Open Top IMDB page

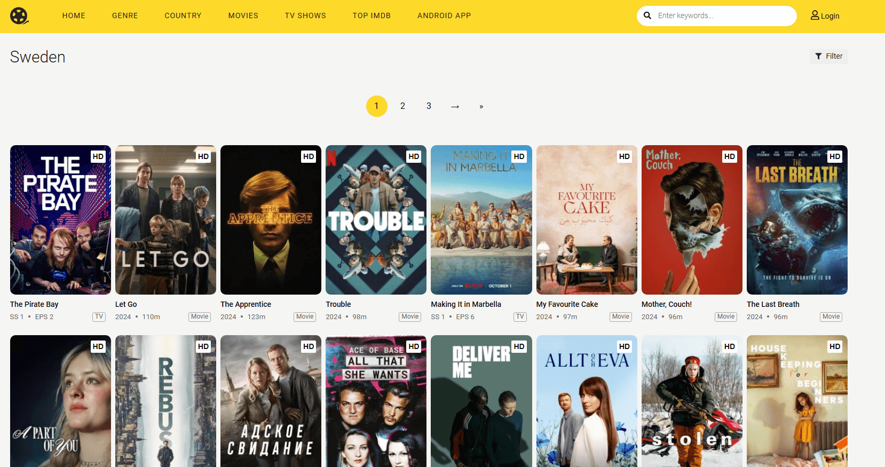point(372,16)
